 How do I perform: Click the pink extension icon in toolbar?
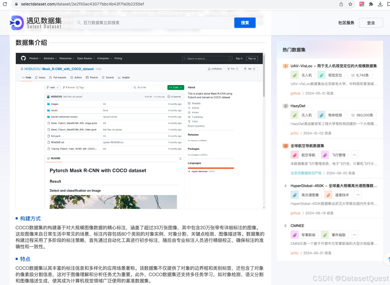pos(362,4)
